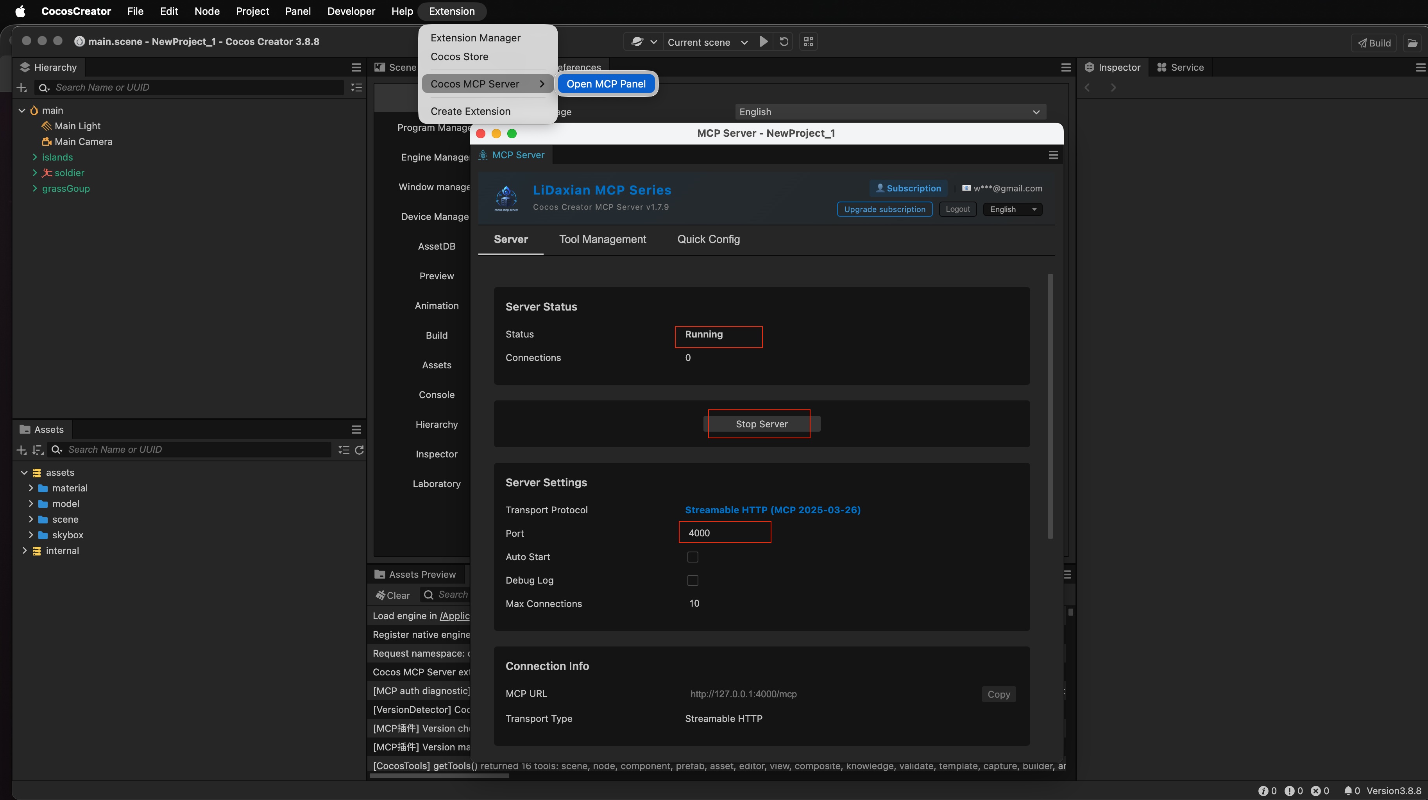Copy the MCP URL
Image resolution: width=1428 pixels, height=800 pixels.
(x=999, y=694)
